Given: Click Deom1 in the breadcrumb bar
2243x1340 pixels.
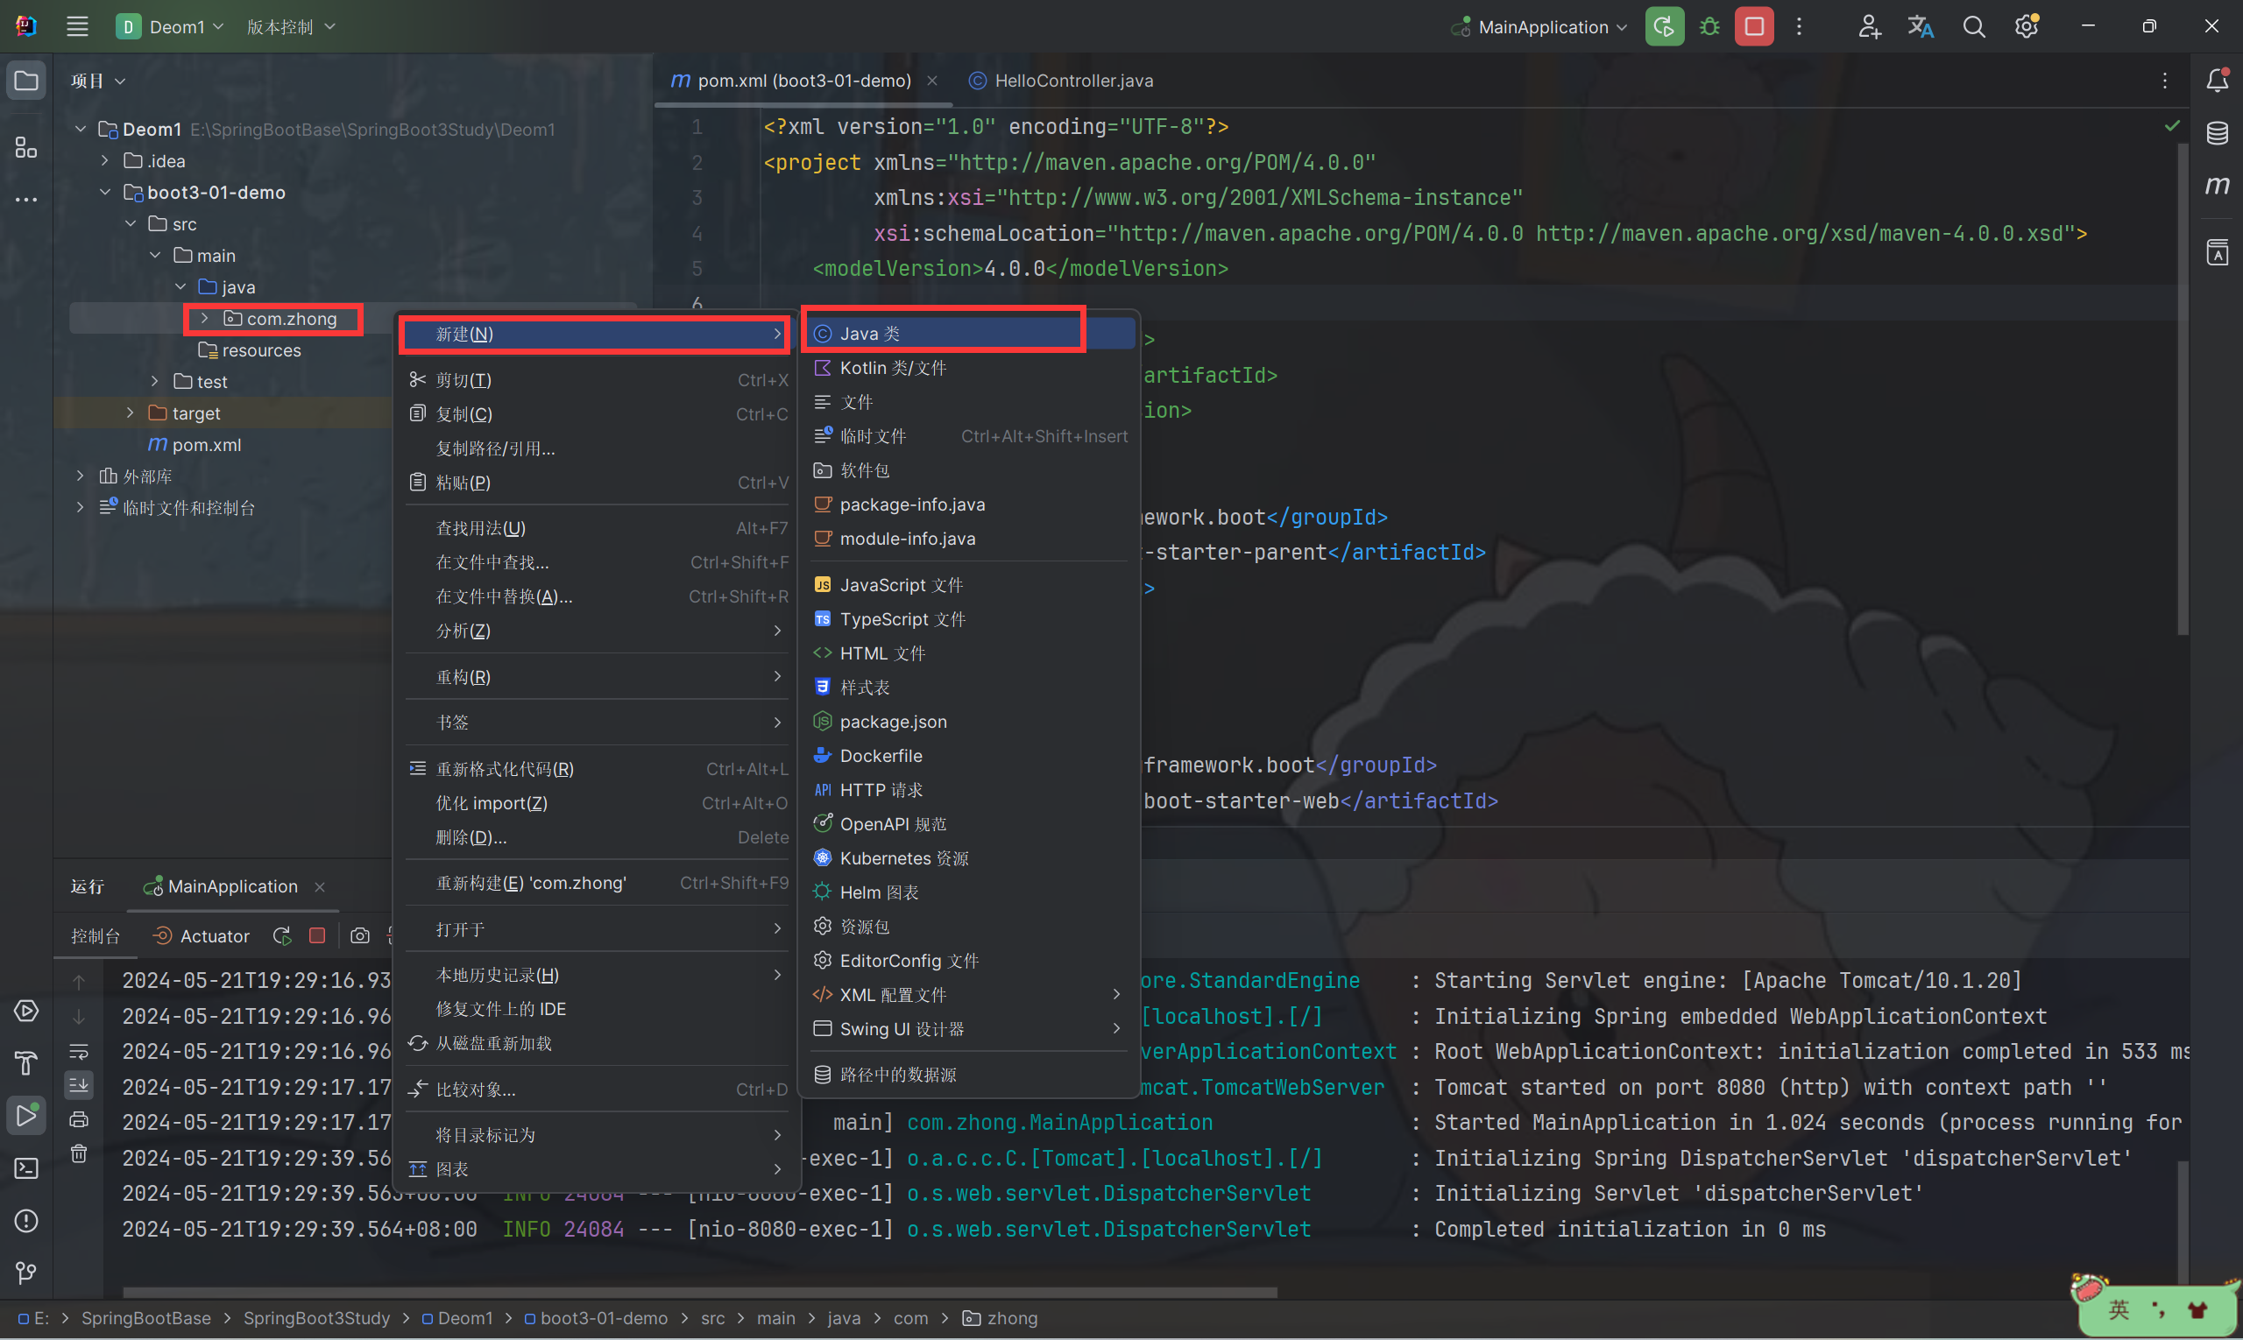Looking at the screenshot, I should (457, 1318).
